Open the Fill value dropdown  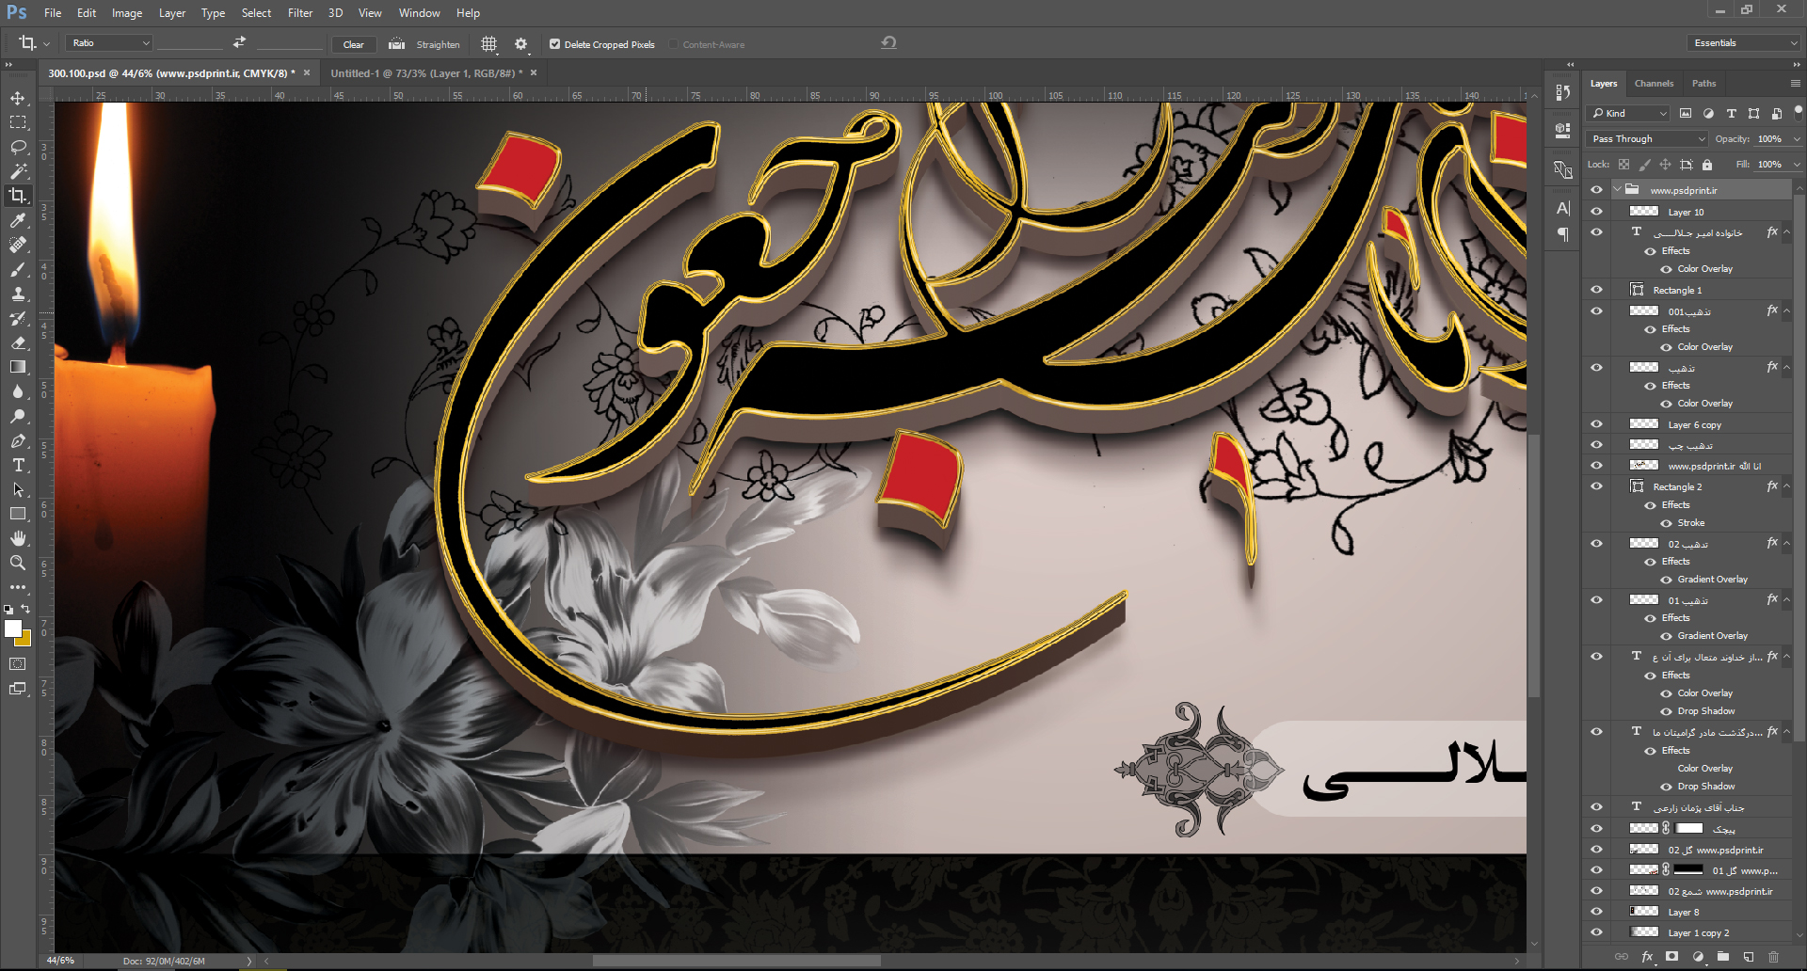coord(1797,165)
